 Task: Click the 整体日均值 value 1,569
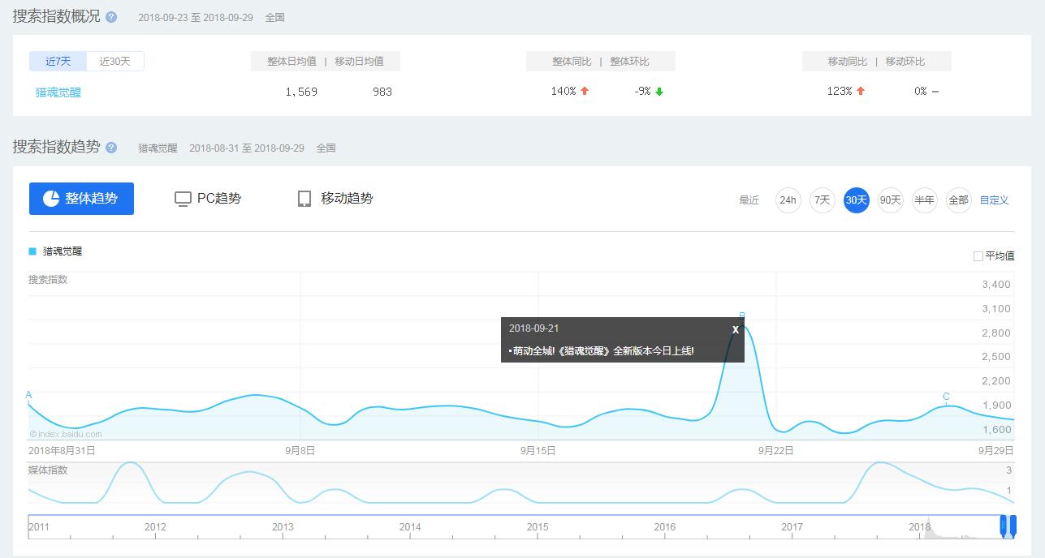point(301,92)
